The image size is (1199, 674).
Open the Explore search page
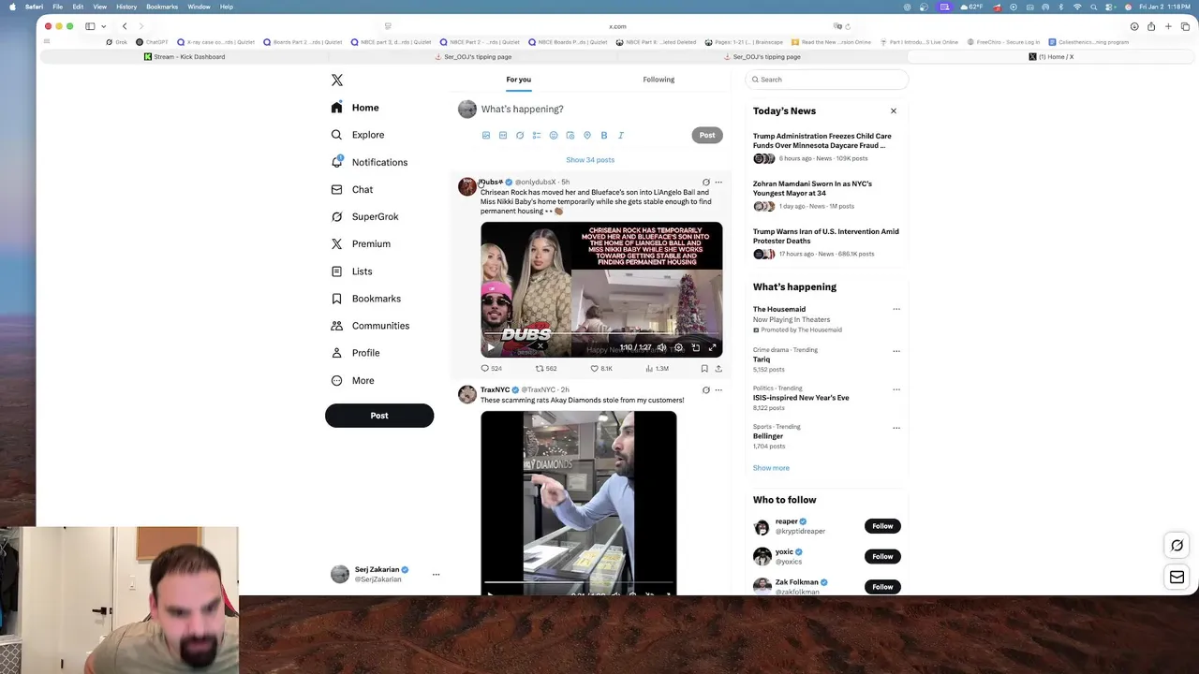[x=358, y=135]
